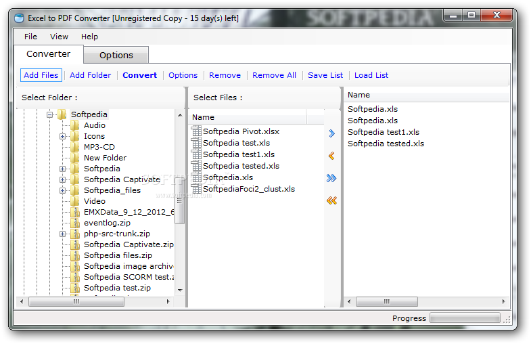Select Softpedia test1.xls in the right list

[x=384, y=132]
